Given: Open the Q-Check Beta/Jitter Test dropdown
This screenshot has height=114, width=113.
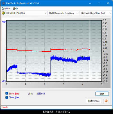Looking at the screenshot, I should (x=96, y=13).
